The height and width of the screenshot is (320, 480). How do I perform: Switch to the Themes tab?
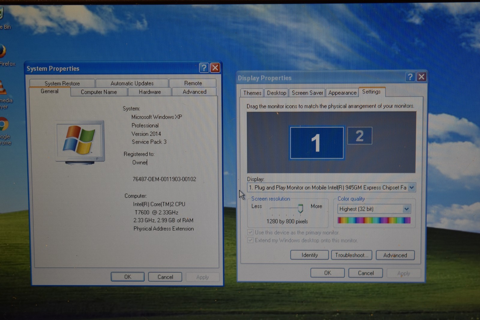[252, 93]
